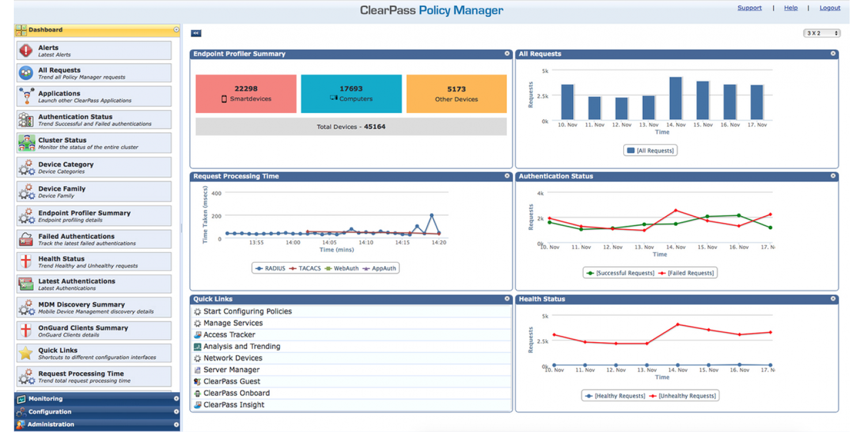The image size is (864, 432).
Task: Open the Support link
Action: coord(749,8)
